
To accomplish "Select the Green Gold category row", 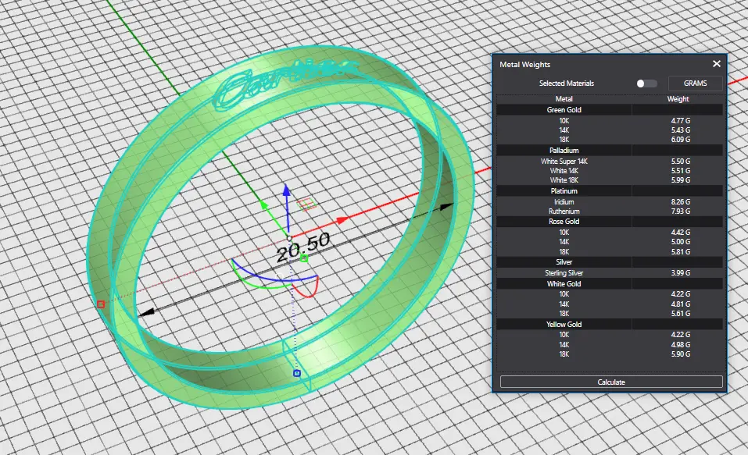I will tap(609, 109).
